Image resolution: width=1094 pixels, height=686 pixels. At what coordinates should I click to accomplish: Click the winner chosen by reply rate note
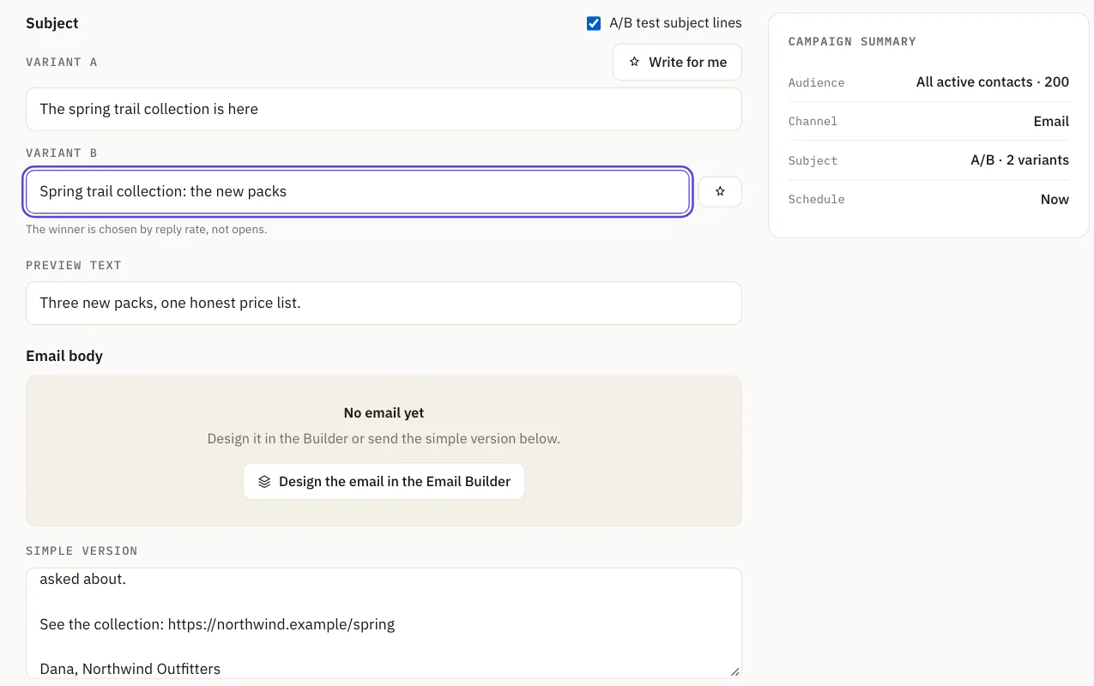[146, 229]
